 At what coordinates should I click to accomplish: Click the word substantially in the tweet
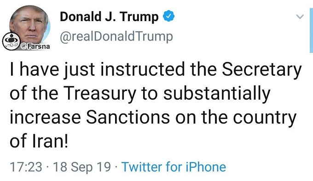[x=217, y=94]
